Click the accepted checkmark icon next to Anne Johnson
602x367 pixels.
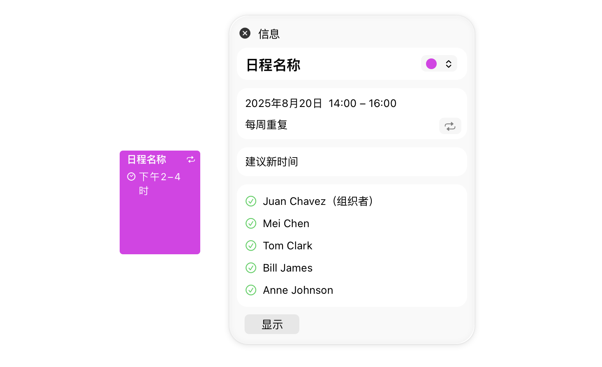click(x=251, y=290)
